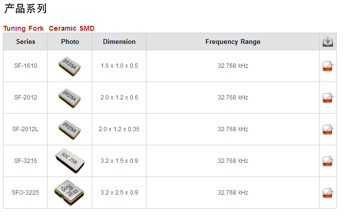Click the Series column header
Screen dimensions: 344x217
pos(25,41)
